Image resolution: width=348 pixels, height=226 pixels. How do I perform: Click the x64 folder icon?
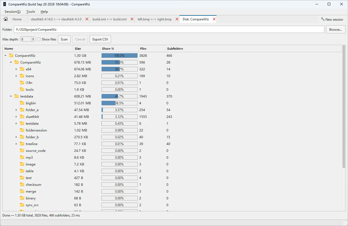22,69
